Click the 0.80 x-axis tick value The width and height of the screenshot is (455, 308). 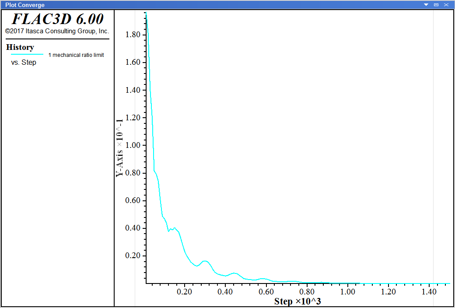coord(307,292)
